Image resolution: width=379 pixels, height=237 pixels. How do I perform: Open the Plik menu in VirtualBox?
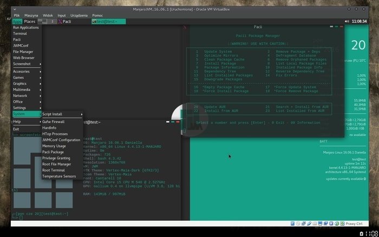[17, 16]
